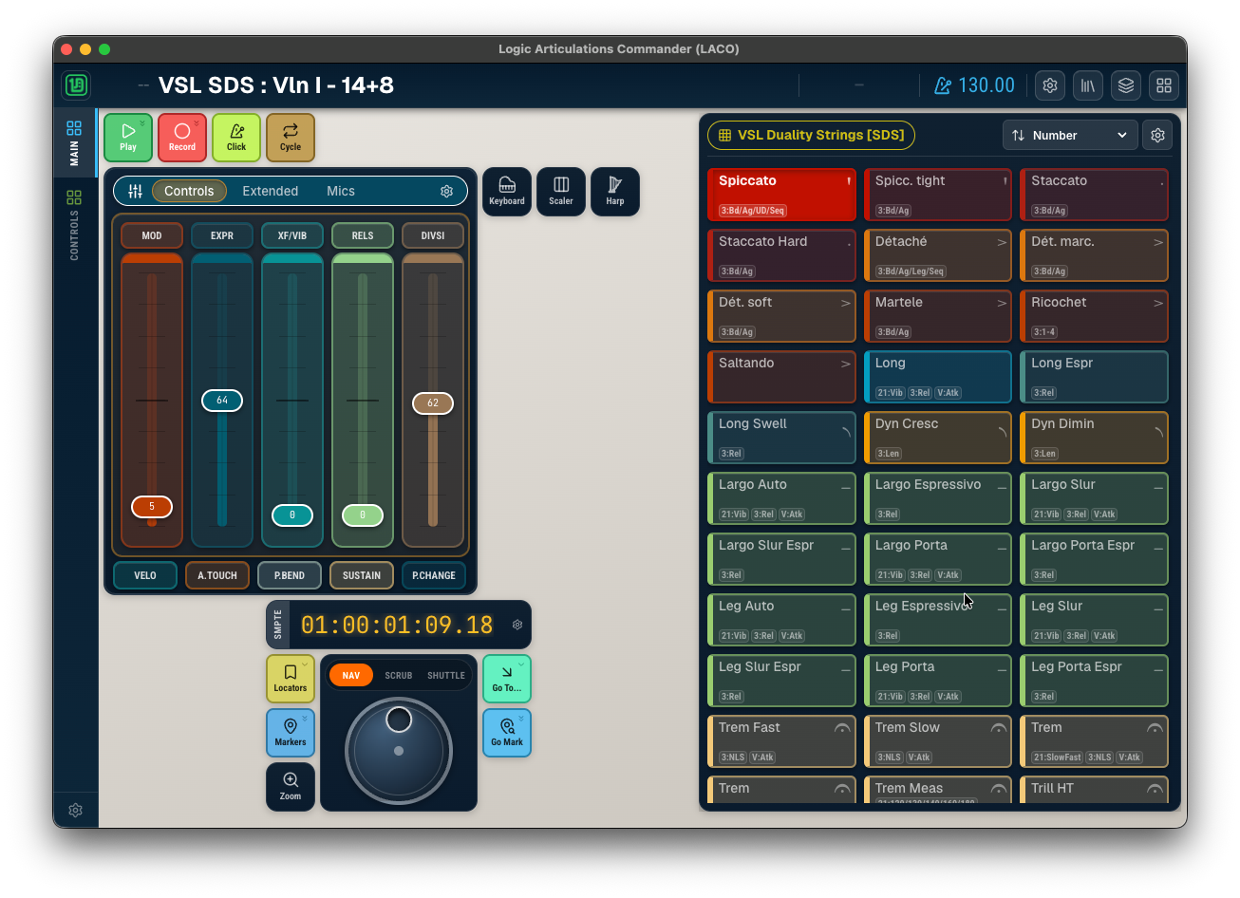Click the P.BEND button
The width and height of the screenshot is (1240, 898).
pos(290,575)
